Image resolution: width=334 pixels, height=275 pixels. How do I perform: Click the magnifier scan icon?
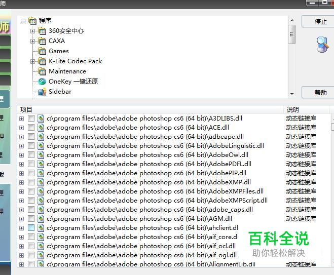click(323, 45)
